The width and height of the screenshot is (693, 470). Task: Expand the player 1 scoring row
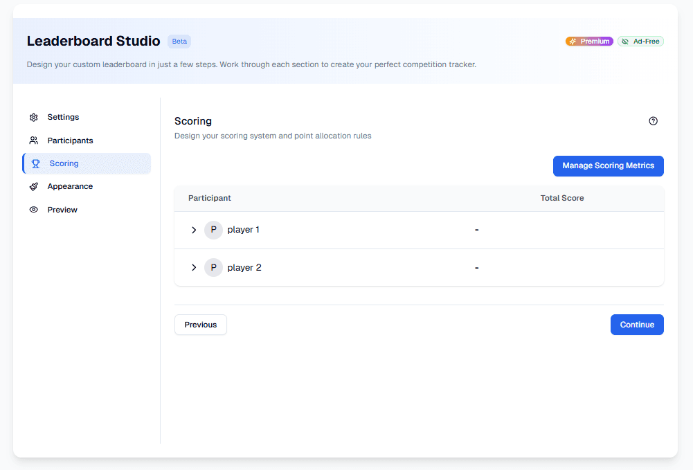(x=194, y=229)
